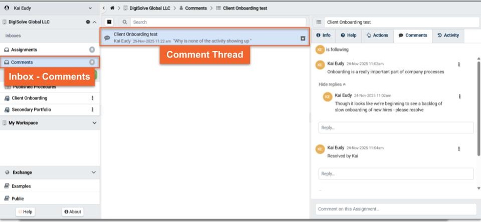Expand the Exchange section chevron

tap(94, 172)
